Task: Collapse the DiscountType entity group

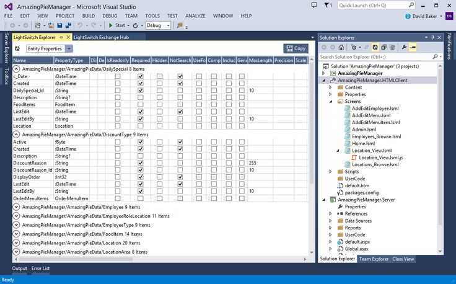Action: coord(16,135)
